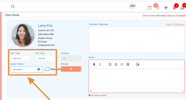
Task: Click the 'Current LOC: RTC' text
Action: click(46, 30)
